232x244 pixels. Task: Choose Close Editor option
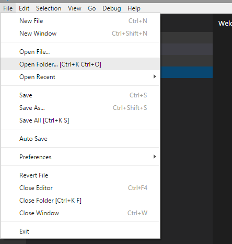[80, 188]
